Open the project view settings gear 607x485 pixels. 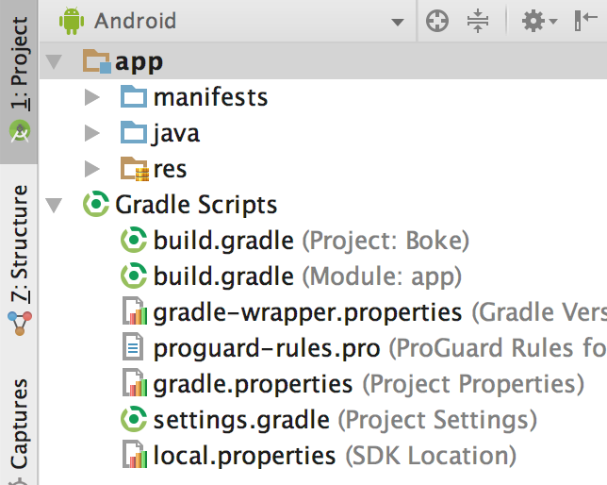pos(536,22)
